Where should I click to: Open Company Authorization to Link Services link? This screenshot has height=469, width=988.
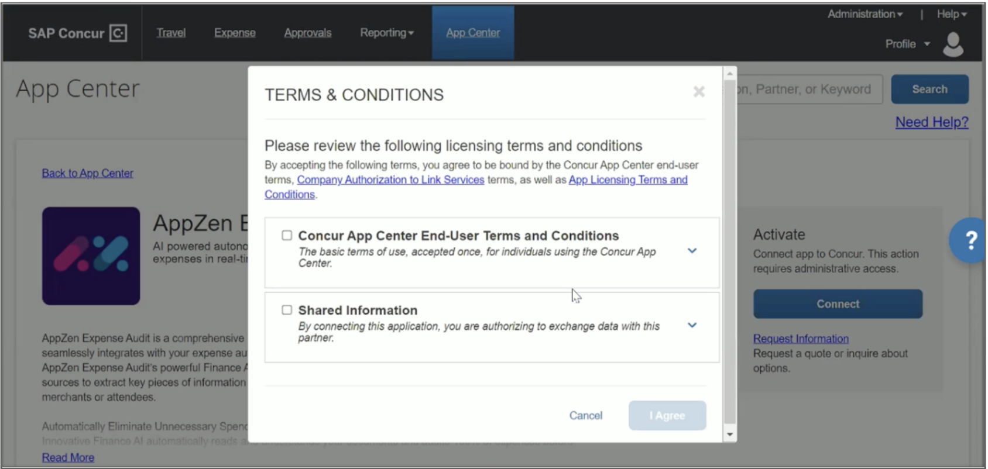390,180
